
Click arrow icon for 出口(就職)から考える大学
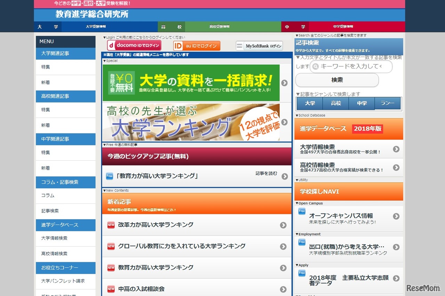tap(396, 247)
